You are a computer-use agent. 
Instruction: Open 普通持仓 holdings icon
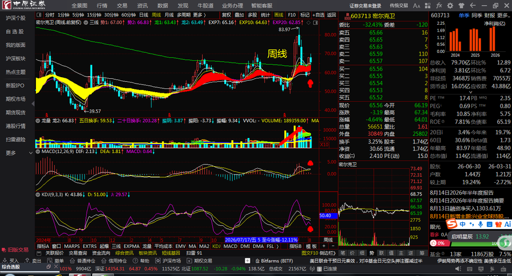click(x=71, y=261)
